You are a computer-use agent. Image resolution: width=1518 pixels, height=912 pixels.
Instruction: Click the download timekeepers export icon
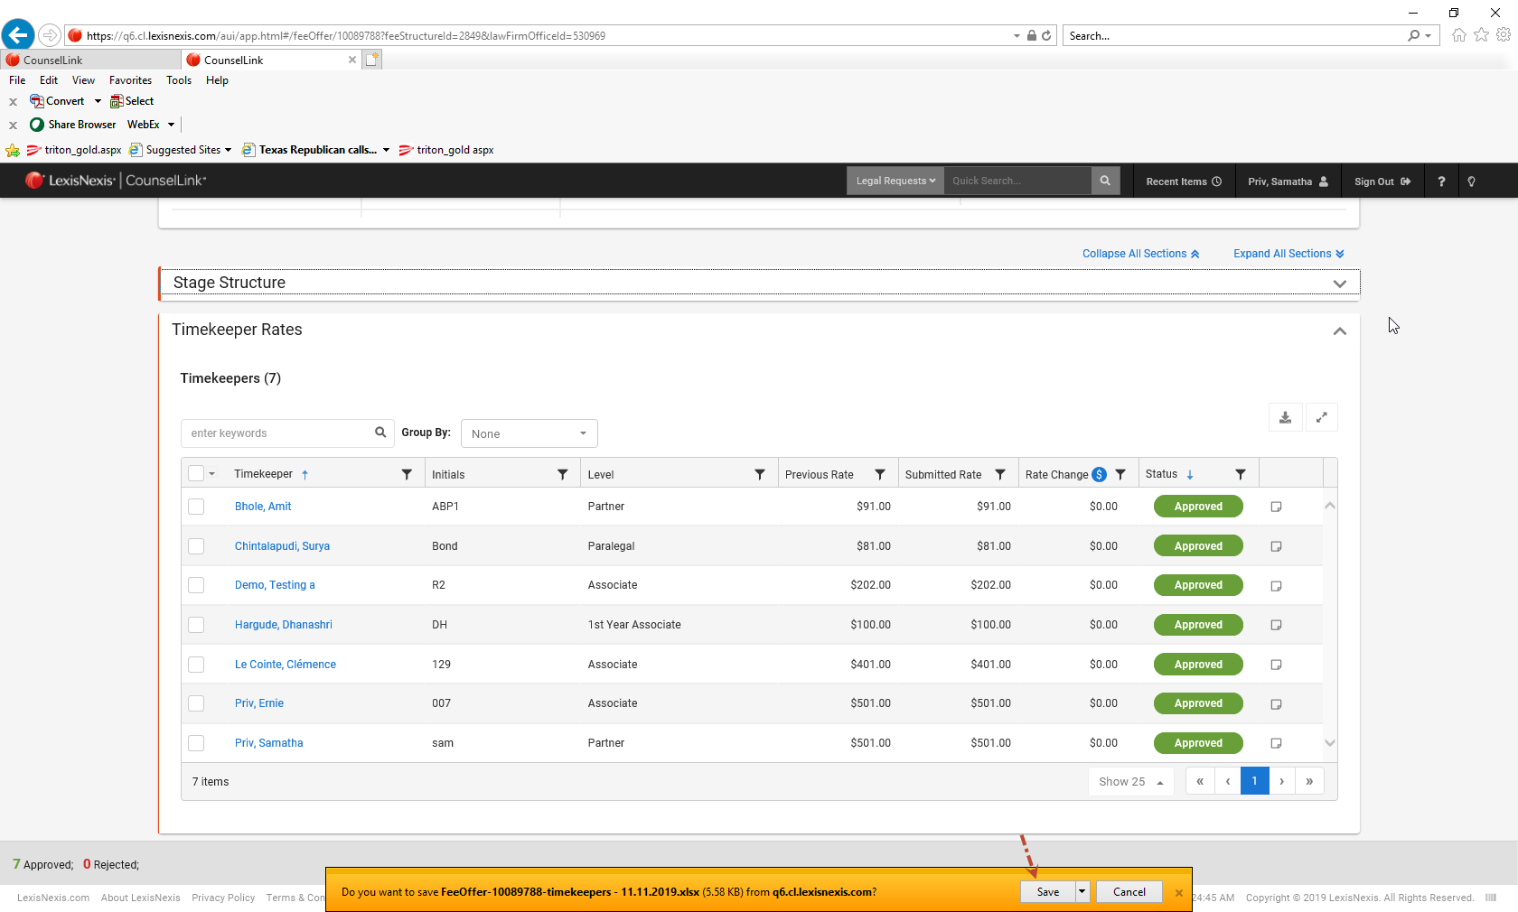tap(1285, 418)
